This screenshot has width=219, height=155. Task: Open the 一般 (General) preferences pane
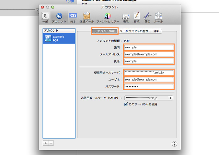[x=45, y=17]
